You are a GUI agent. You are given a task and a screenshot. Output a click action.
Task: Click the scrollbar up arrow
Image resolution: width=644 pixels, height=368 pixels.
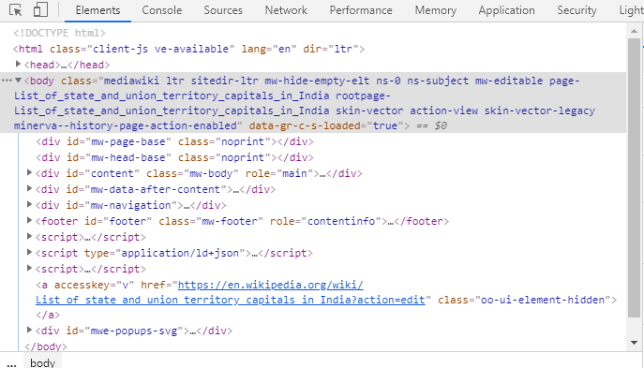634,31
